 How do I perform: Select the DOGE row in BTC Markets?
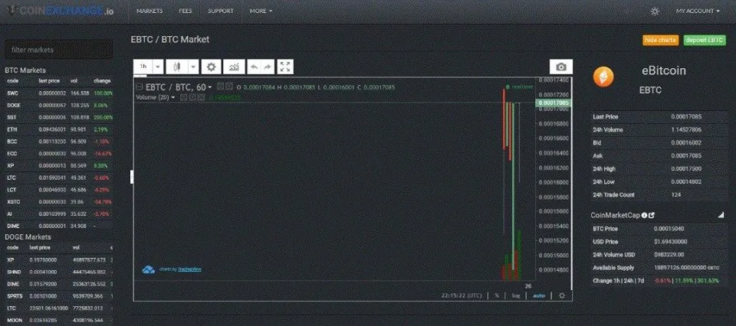(59, 106)
